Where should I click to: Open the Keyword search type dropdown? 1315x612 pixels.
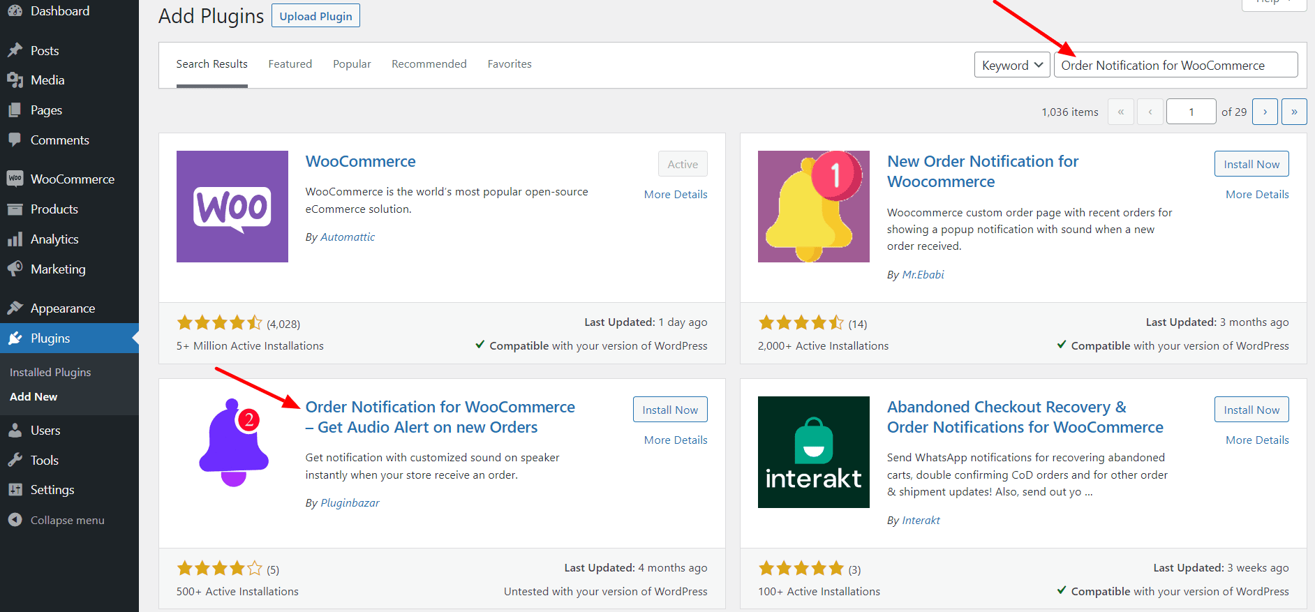(1011, 65)
